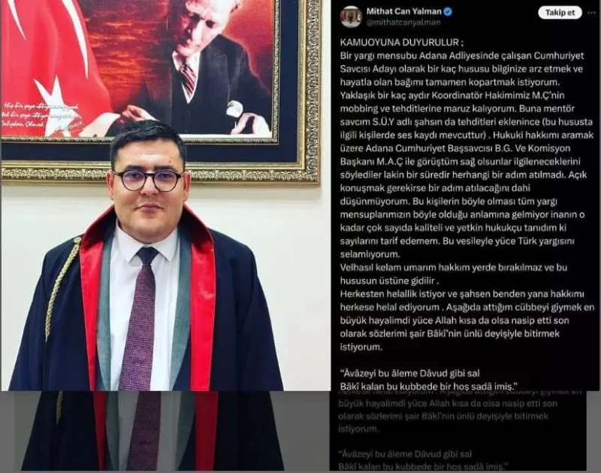This screenshot has height=473, width=601.
Task: Click the line "Savcısı Adayı olarak"
Action: click(461, 69)
